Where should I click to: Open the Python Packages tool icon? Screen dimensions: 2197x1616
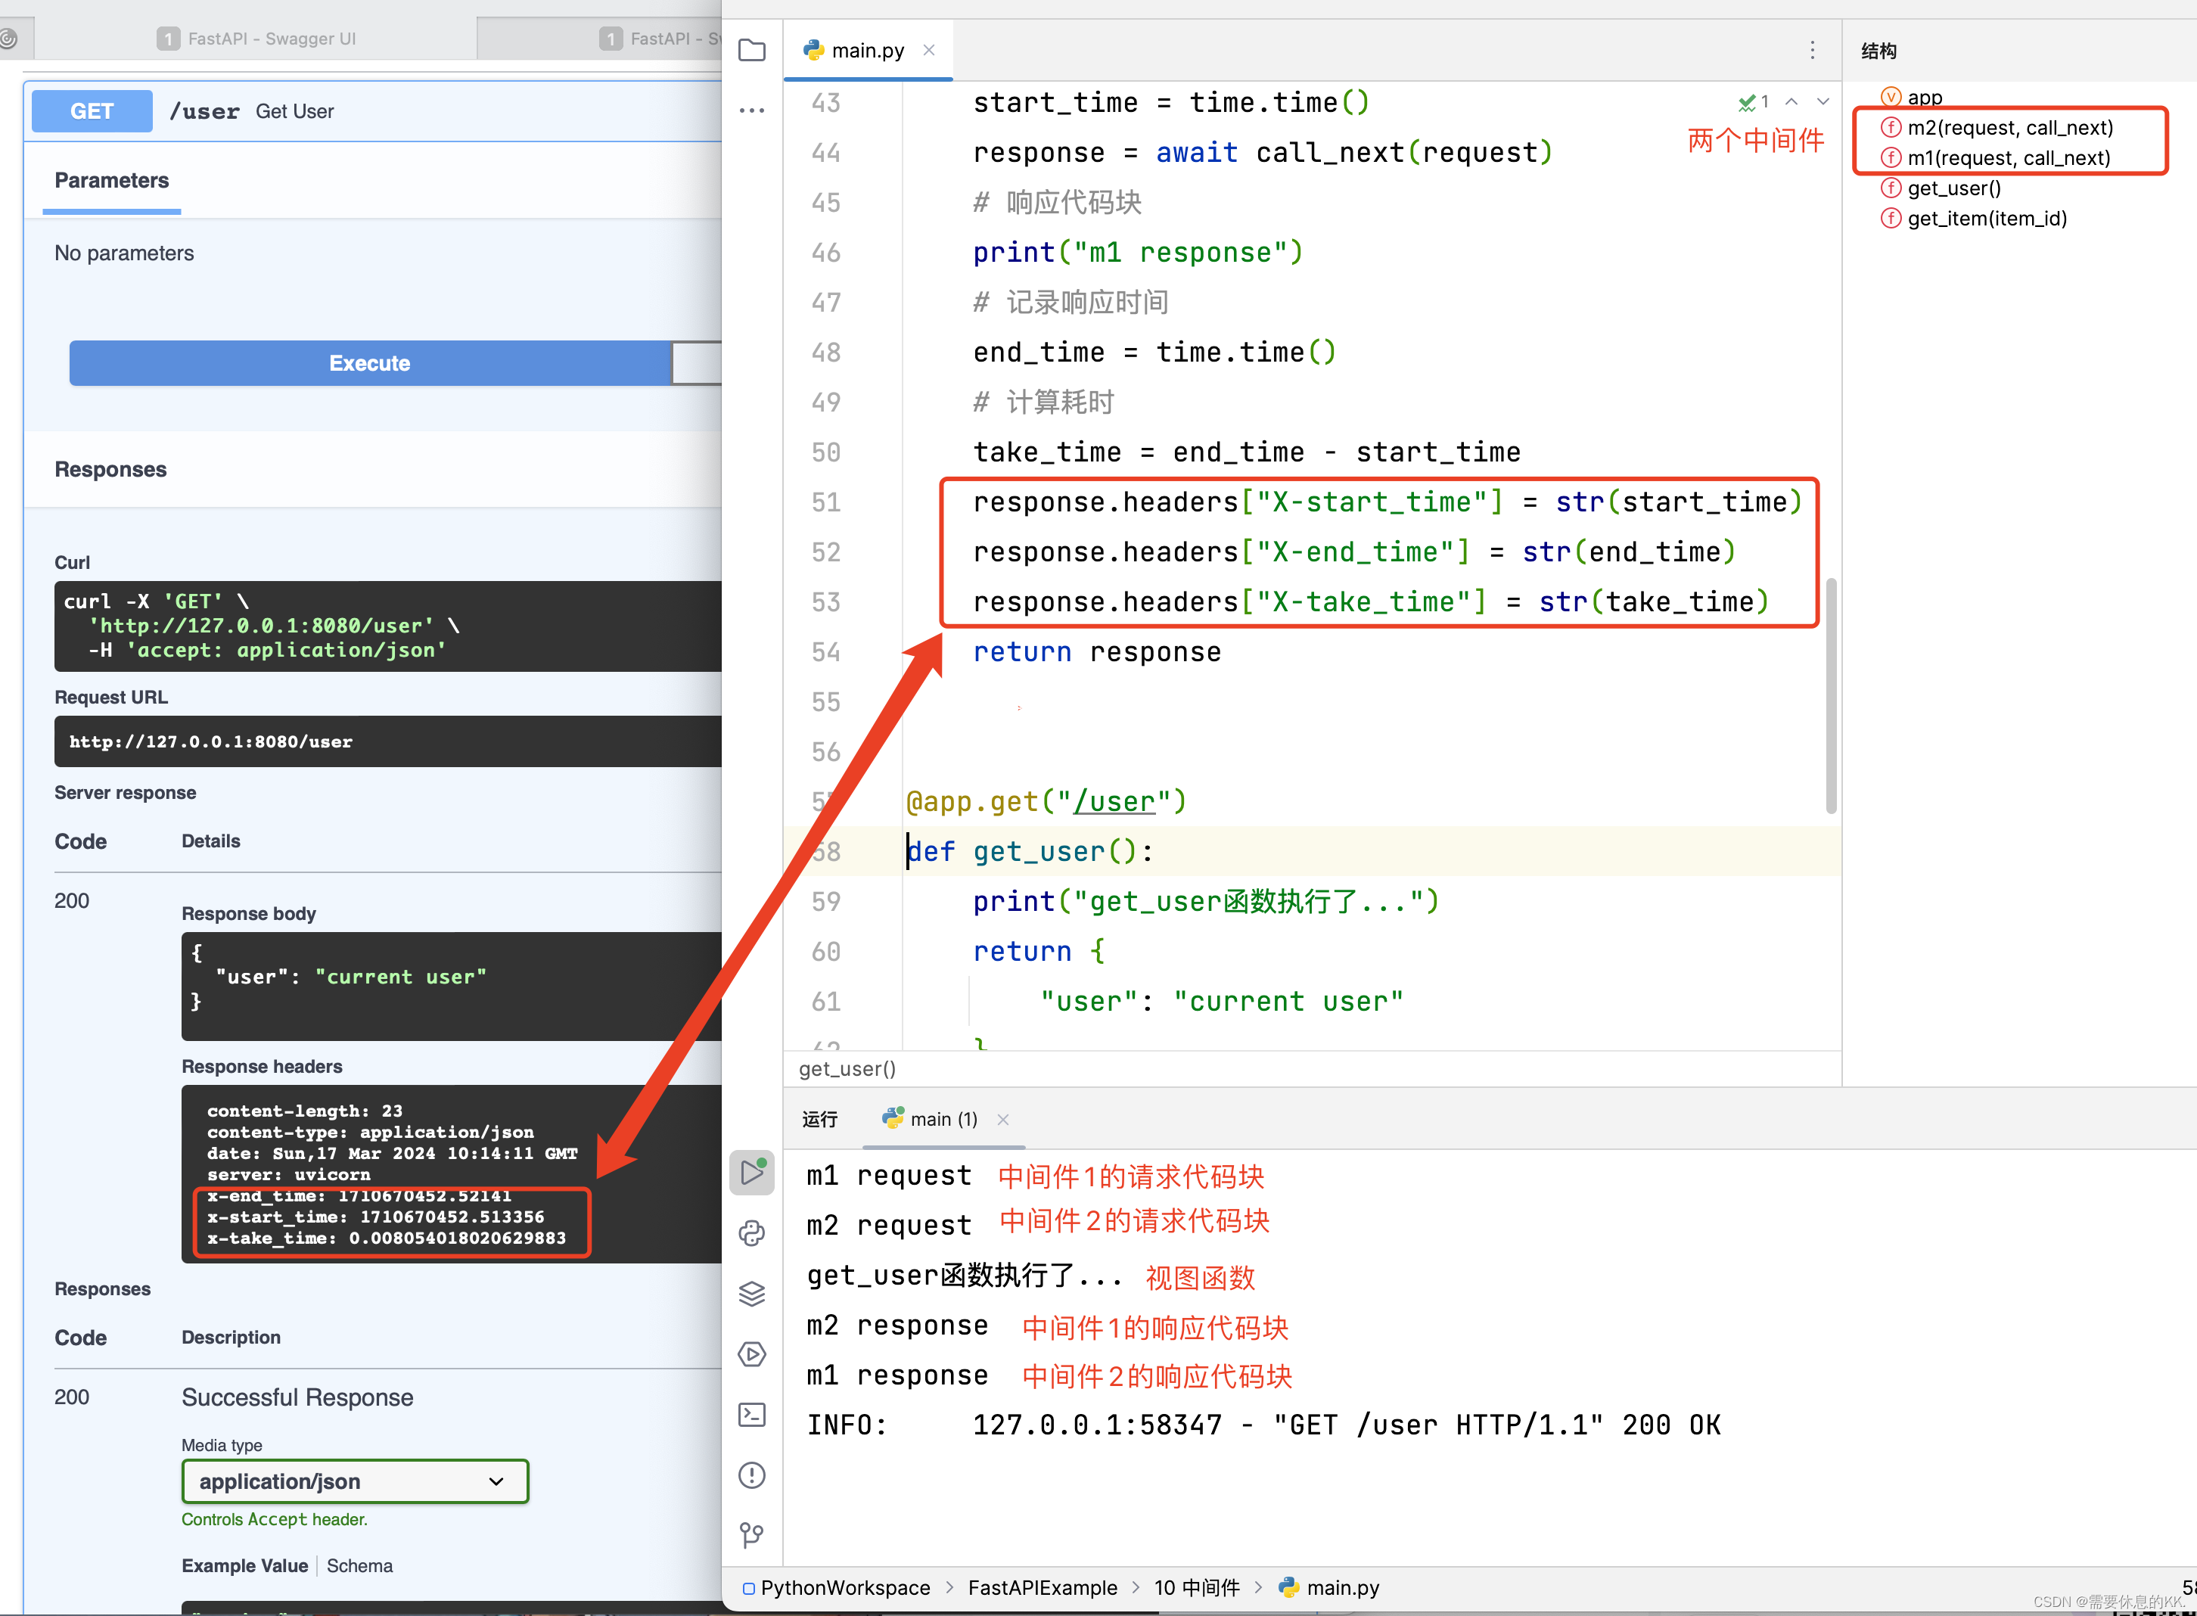coord(751,1233)
